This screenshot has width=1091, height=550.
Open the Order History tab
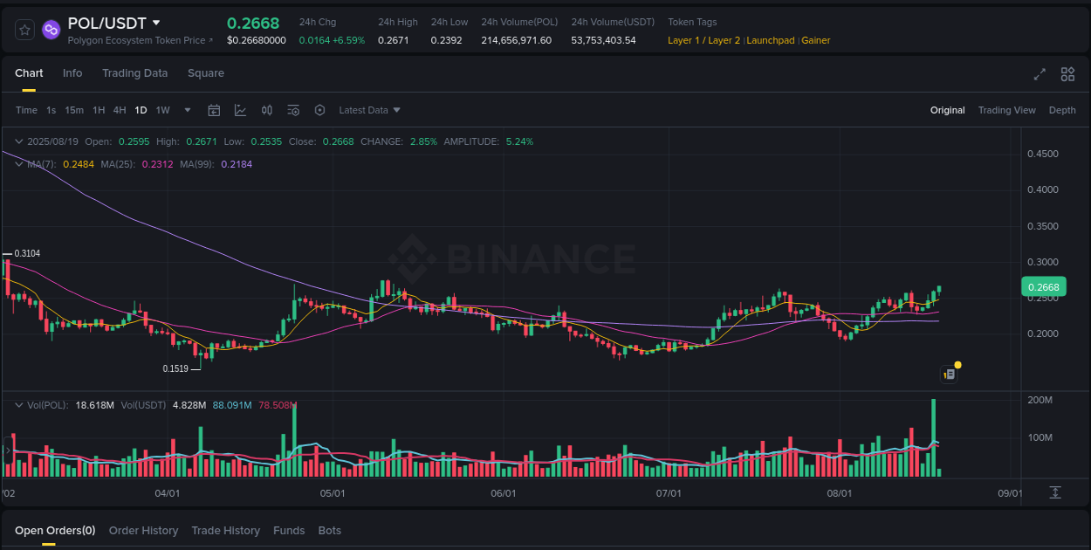[x=143, y=530]
